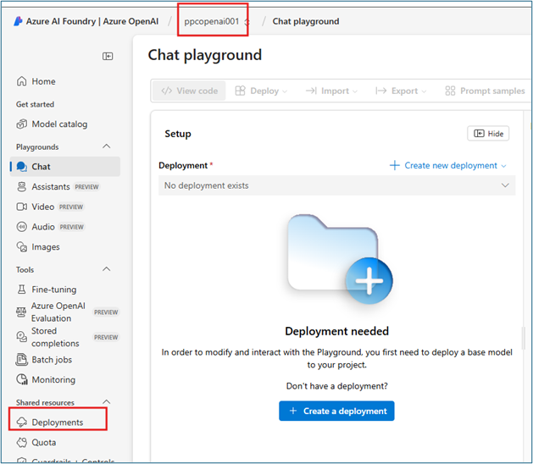This screenshot has height=464, width=533.
Task: Collapse the Tools section chevron
Action: pyautogui.click(x=107, y=269)
